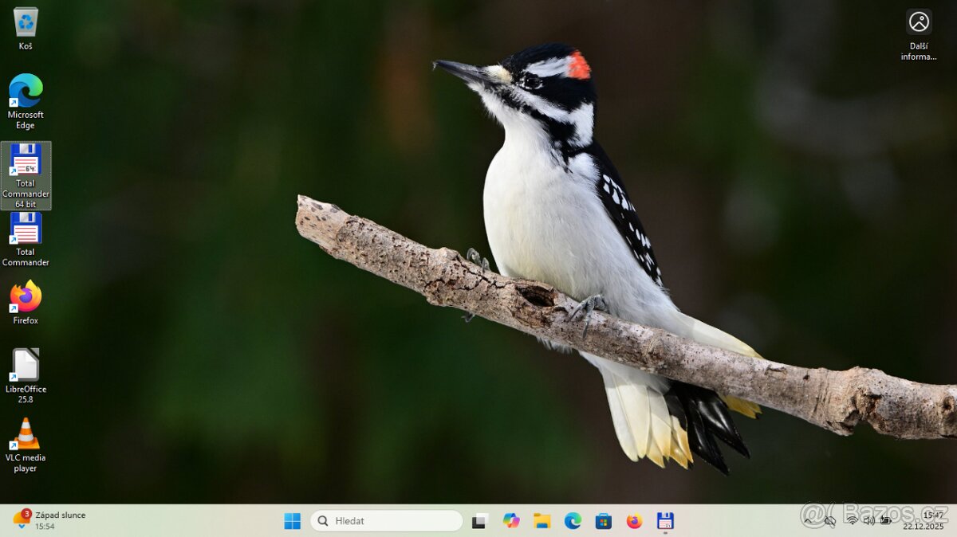Image resolution: width=957 pixels, height=537 pixels.
Task: Open Total Commander 64 bit desktop shortcut
Action: [x=25, y=163]
